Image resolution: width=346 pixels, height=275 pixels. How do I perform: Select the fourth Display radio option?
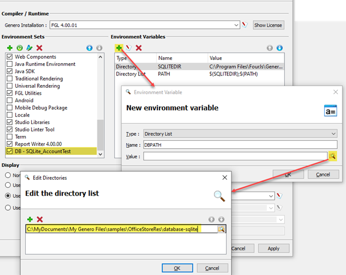coord(8,208)
